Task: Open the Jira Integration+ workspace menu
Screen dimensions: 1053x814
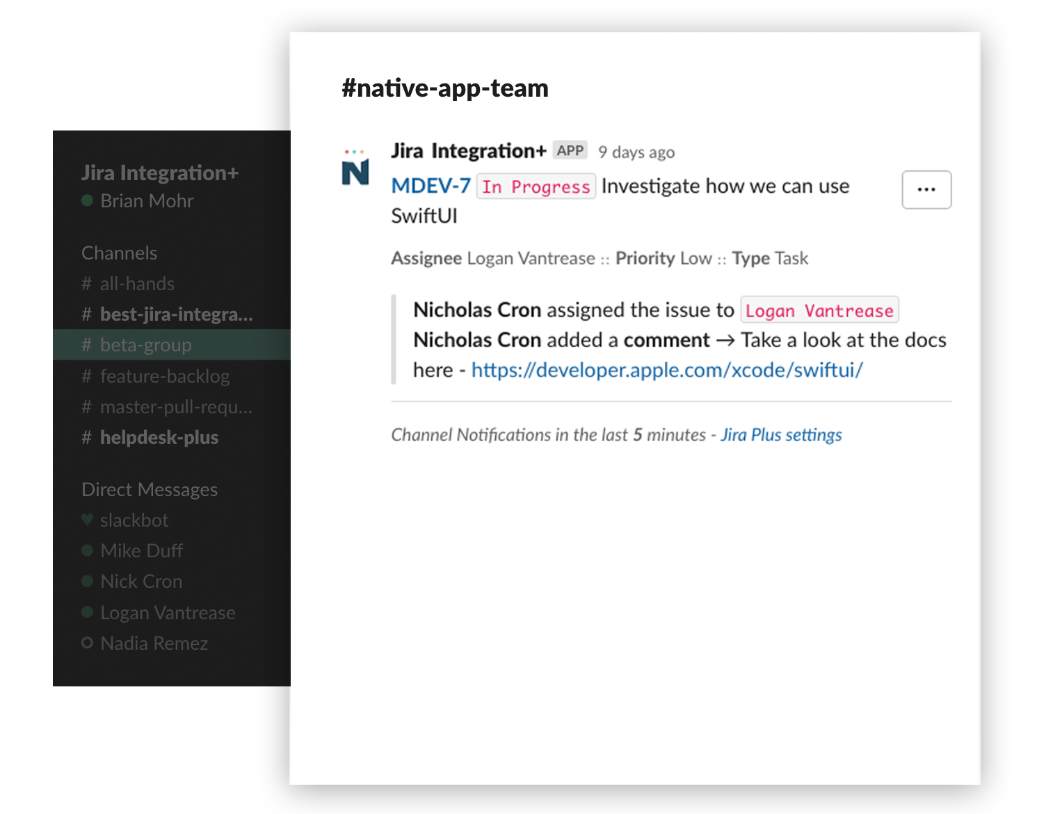Action: pos(160,173)
